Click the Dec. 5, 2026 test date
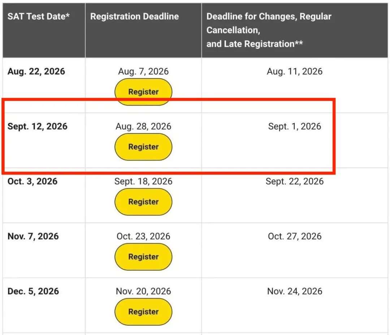390x335 pixels. click(33, 291)
